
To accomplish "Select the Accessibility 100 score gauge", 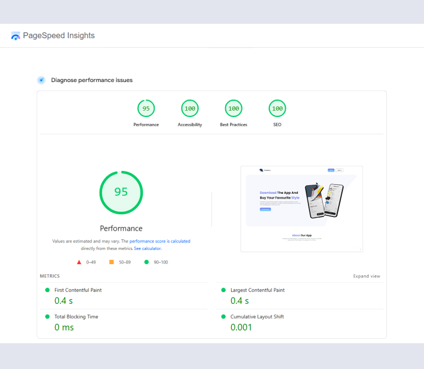I will tap(190, 109).
